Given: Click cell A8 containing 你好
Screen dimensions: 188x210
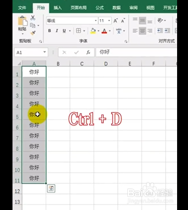Looking at the screenshot, I should 34,146.
